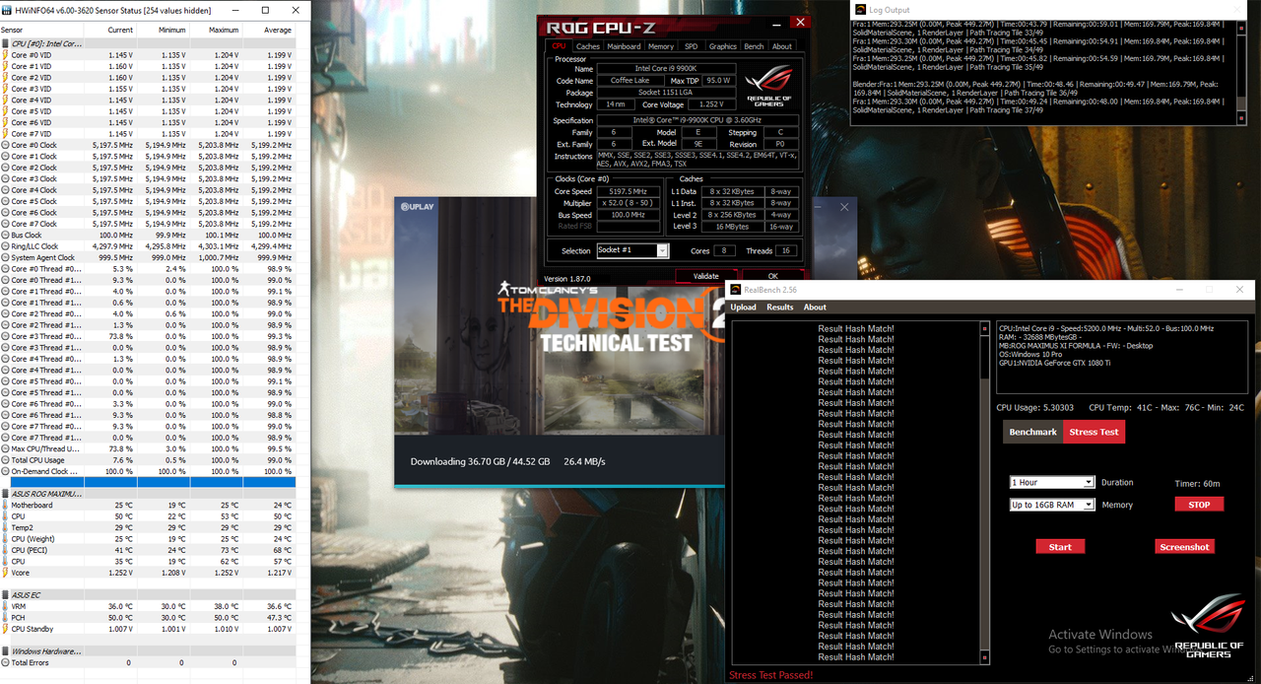Open the About menu in RealBench
This screenshot has width=1261, height=684.
click(816, 308)
